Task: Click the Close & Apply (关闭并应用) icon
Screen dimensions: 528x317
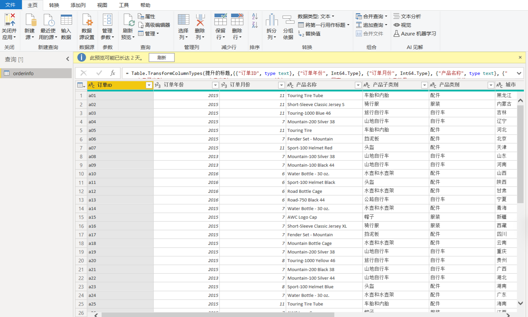Action: pyautogui.click(x=9, y=20)
